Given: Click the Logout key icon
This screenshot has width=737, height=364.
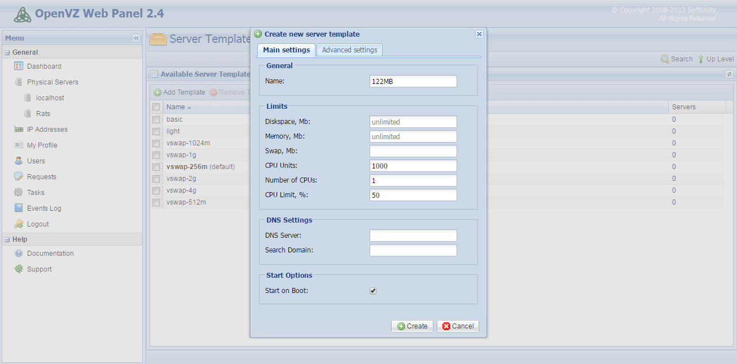Looking at the screenshot, I should coord(19,224).
